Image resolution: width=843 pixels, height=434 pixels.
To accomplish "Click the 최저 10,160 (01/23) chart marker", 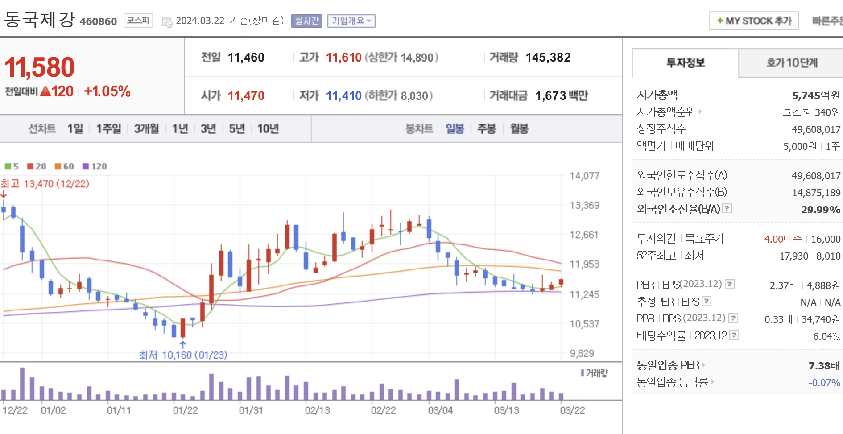I will click(x=183, y=355).
